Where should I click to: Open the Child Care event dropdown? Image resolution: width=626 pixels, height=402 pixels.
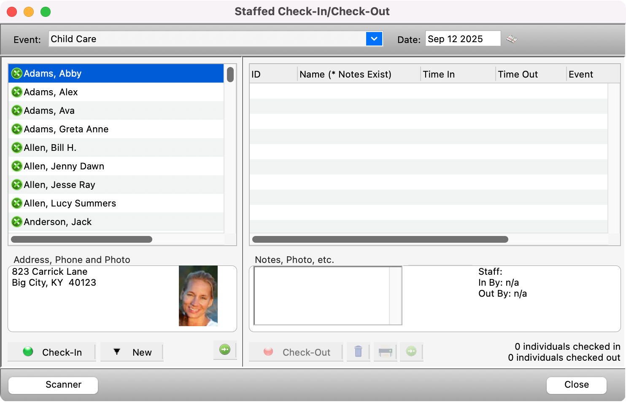point(374,39)
